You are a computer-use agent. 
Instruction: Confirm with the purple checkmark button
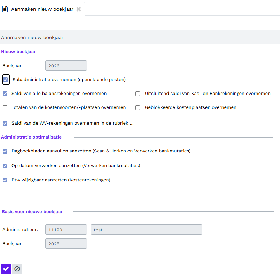point(6,269)
